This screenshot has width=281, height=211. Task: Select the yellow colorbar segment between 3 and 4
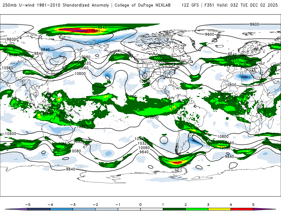click(x=220, y=209)
